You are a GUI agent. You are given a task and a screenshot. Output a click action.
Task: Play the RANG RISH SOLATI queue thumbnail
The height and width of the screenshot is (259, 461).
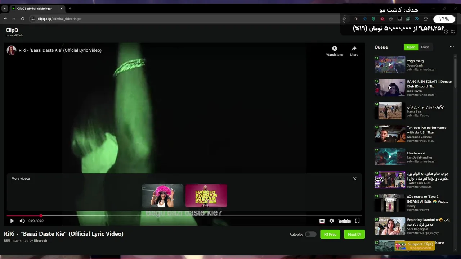tap(390, 88)
